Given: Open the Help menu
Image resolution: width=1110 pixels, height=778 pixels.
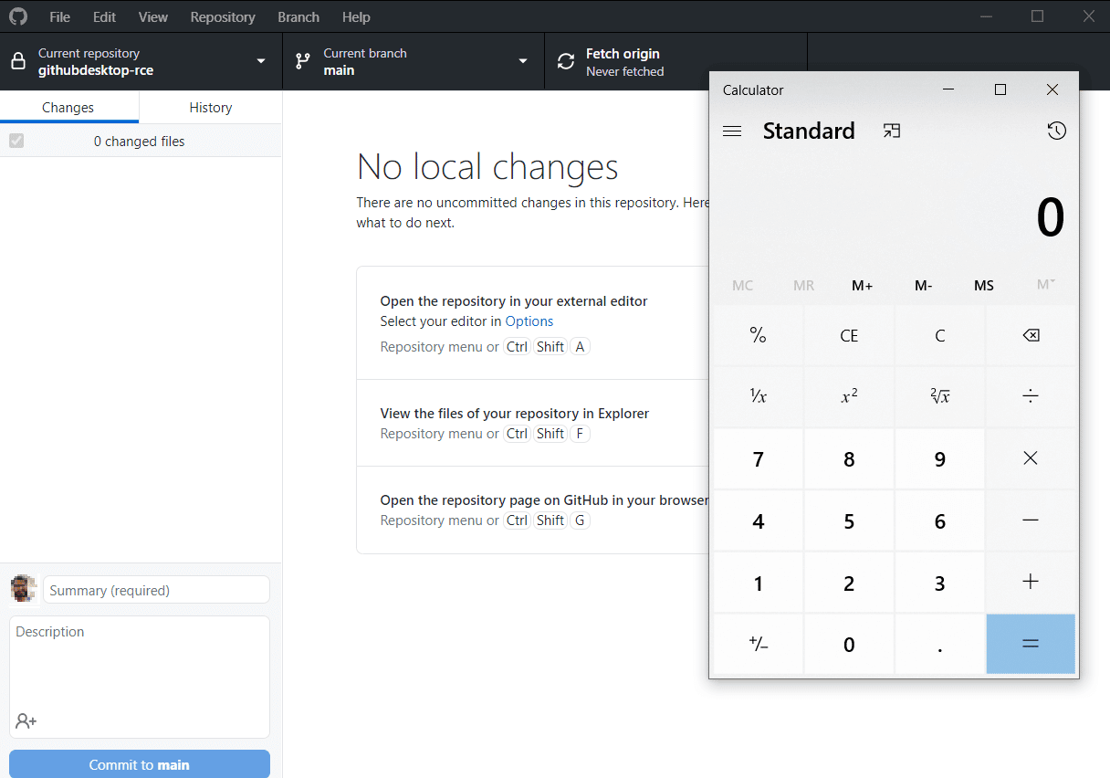Looking at the screenshot, I should pos(356,16).
